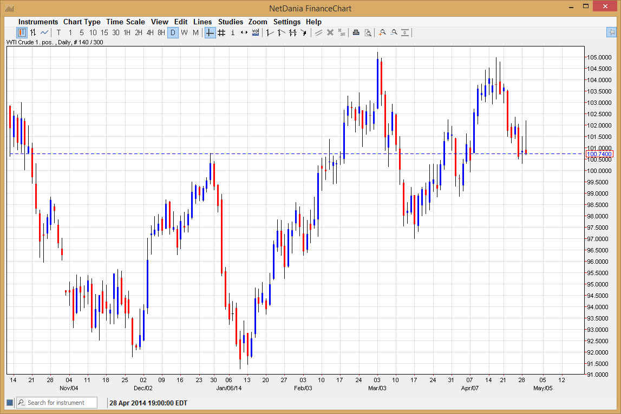This screenshot has width=621, height=414.
Task: Enable the crosshair cursor tool
Action: pos(210,32)
